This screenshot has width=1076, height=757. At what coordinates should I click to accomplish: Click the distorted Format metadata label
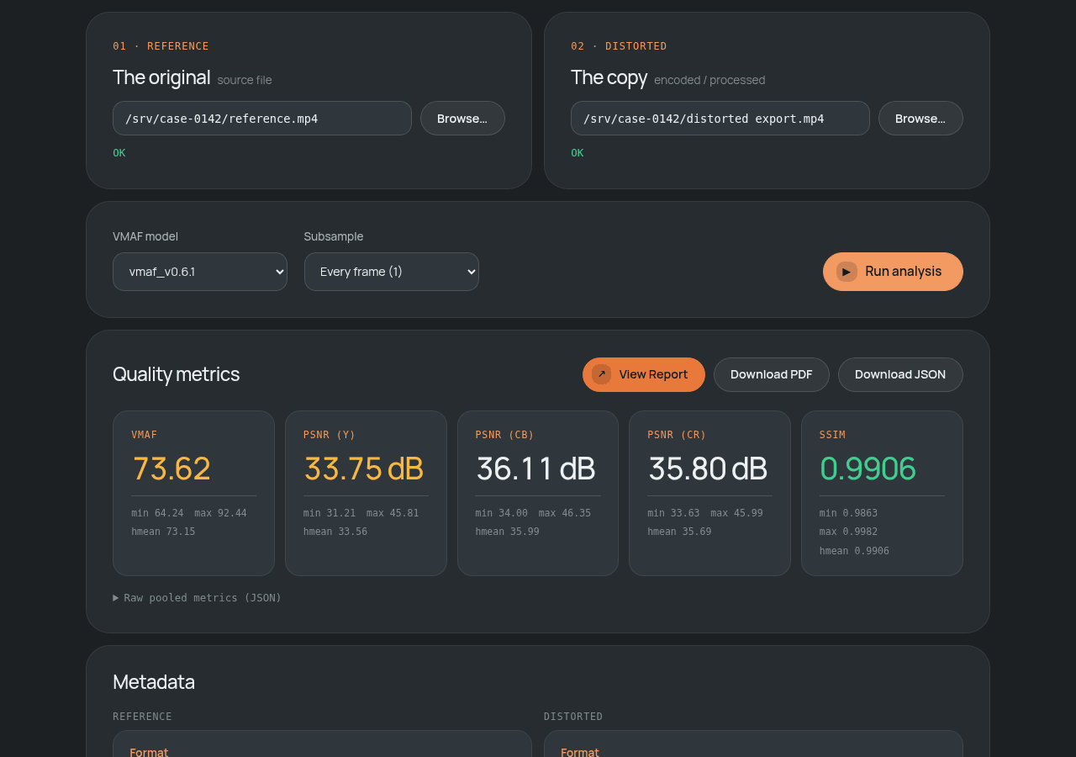580,752
